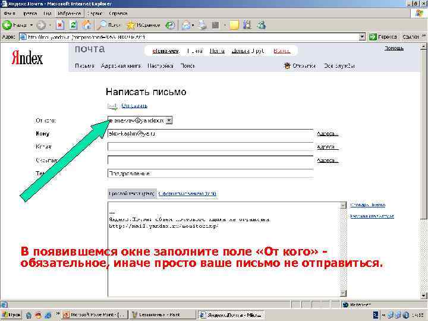Click the message body scrollbar down arrow
The image size is (428, 321).
coord(343,293)
